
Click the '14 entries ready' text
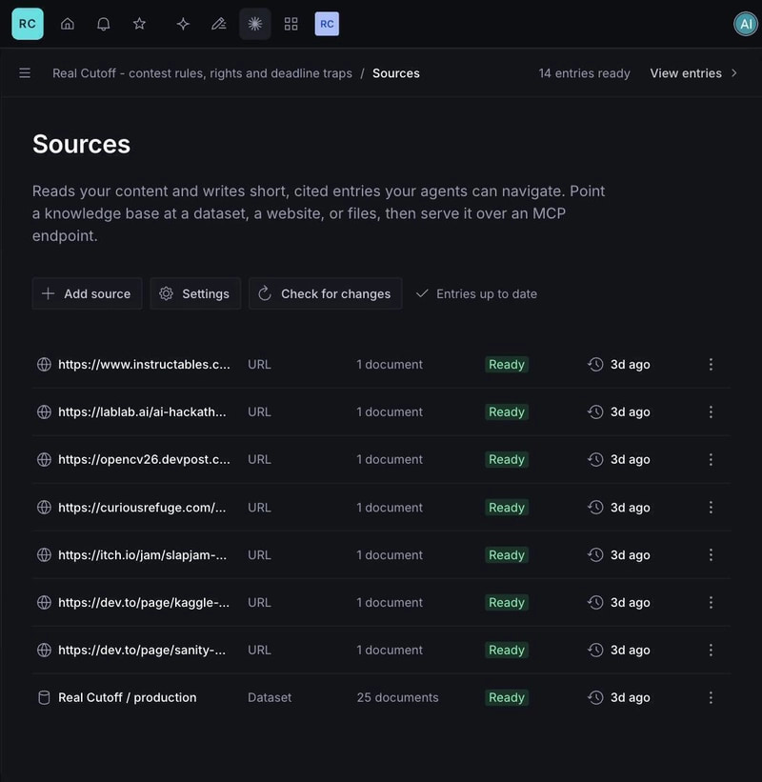point(584,73)
